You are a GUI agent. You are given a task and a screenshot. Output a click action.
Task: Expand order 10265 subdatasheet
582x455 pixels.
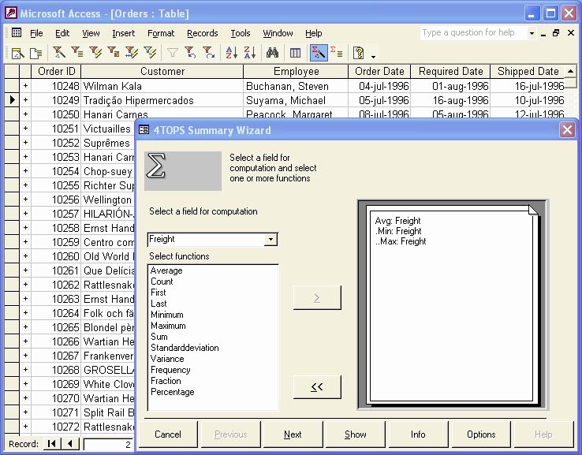tap(25, 327)
